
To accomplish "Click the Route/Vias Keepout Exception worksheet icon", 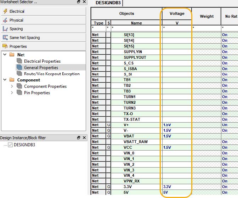I will (x=19, y=73).
